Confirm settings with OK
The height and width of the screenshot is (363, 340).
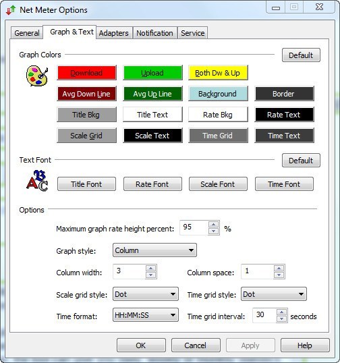tap(141, 345)
